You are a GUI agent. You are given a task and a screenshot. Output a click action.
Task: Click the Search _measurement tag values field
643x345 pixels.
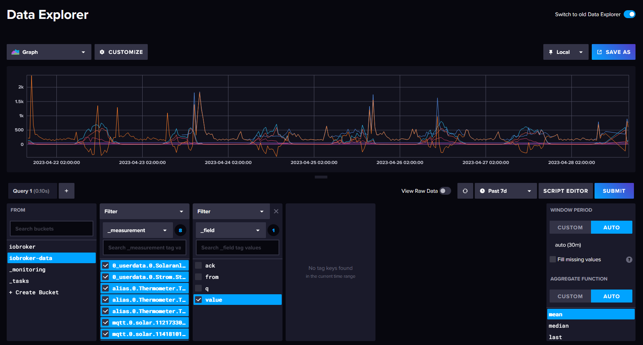[145, 247]
